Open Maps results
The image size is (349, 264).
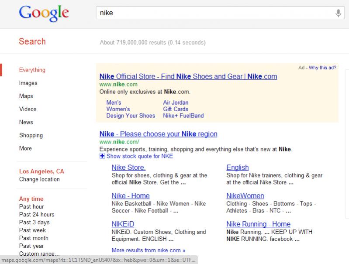tap(26, 96)
